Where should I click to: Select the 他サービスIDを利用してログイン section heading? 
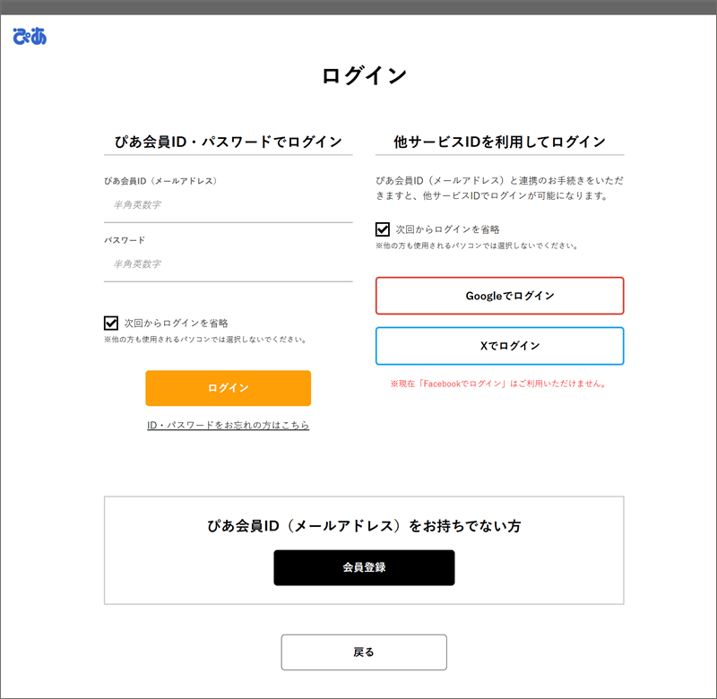499,142
